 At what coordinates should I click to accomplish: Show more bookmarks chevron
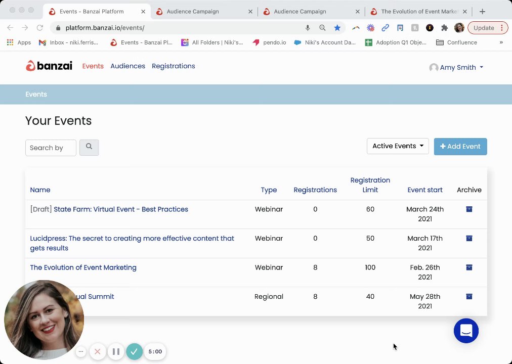501,42
